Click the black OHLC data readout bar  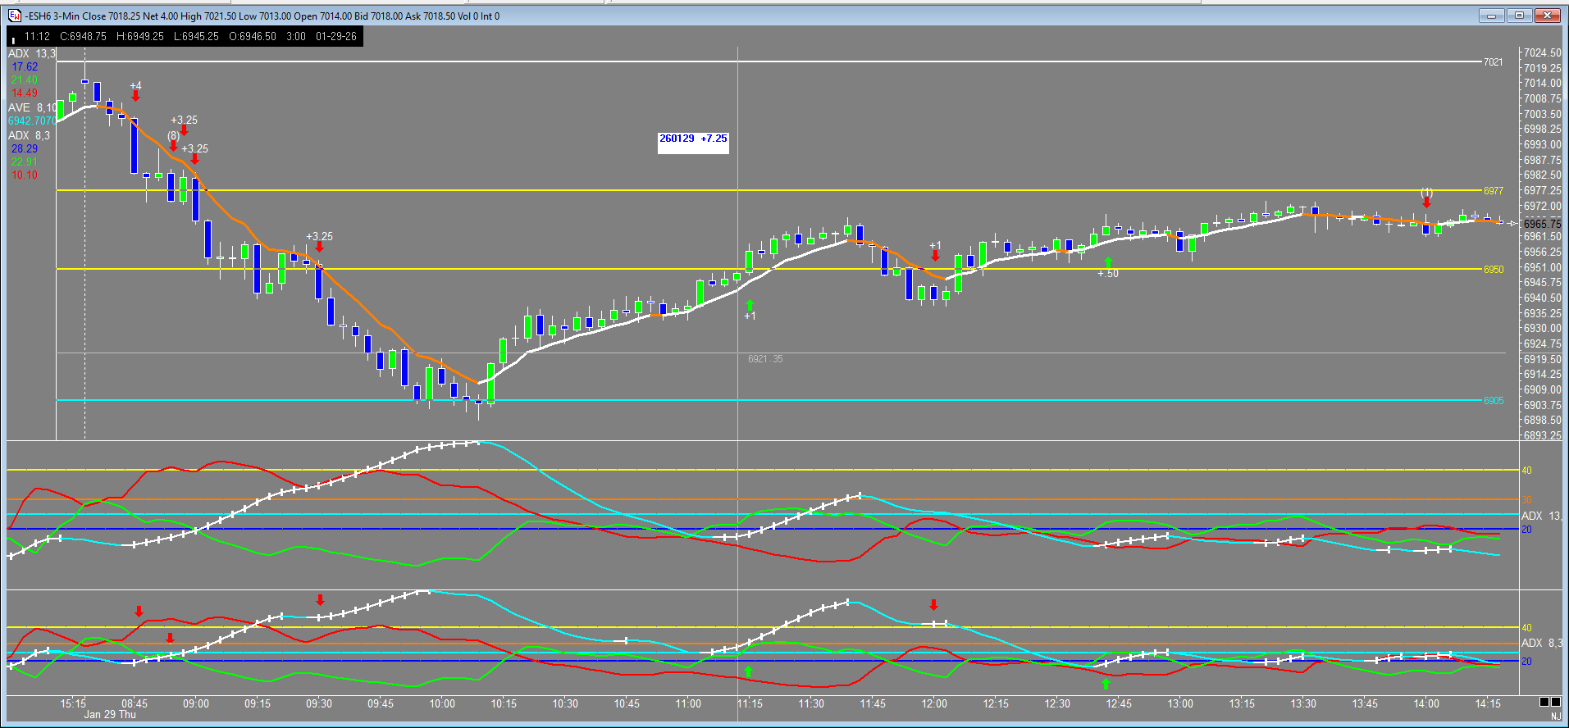[x=185, y=36]
